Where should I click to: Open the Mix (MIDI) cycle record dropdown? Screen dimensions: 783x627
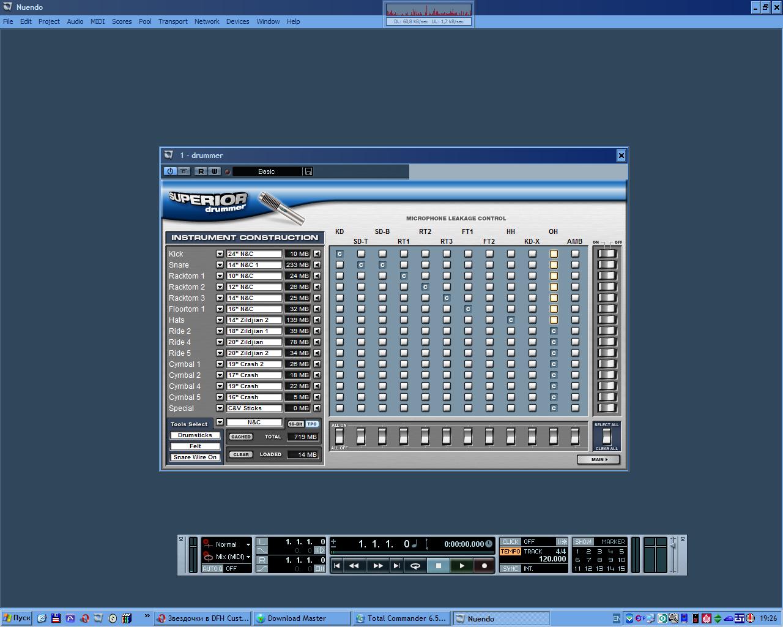click(248, 557)
